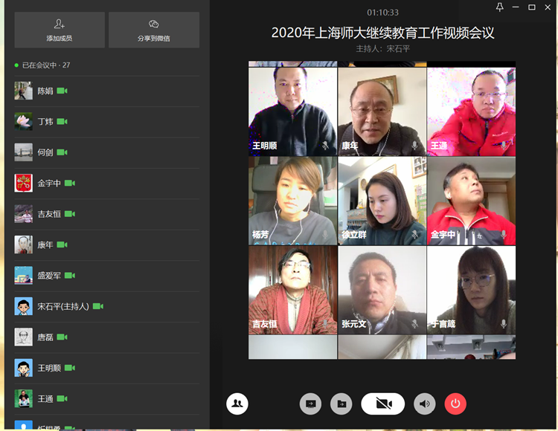
Task: Select 宋石平(主持人) in the member list
Action: pyautogui.click(x=63, y=306)
